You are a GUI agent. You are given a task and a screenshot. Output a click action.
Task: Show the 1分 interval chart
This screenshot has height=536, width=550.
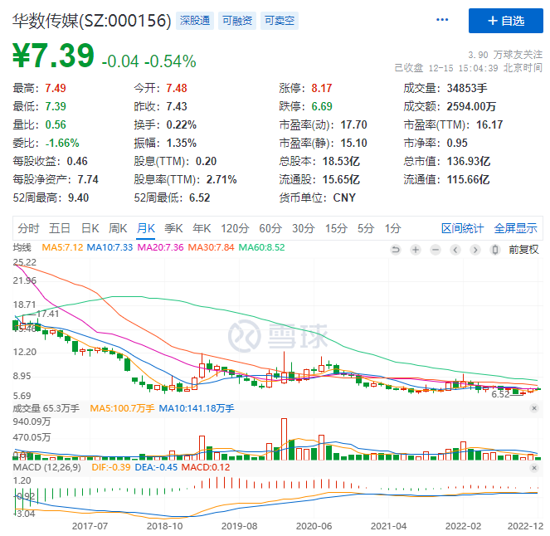393,228
